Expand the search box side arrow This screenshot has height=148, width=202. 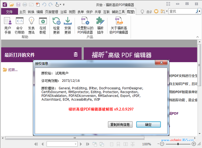click(x=200, y=11)
